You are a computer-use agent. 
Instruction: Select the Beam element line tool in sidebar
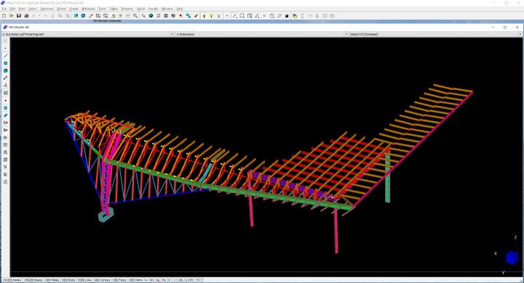[5, 56]
